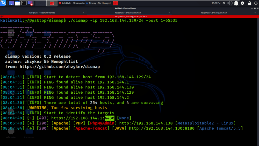Click 'alive host 192.168.144.1' log line
Image resolution: width=259 pixels, height=146 pixels.
[x=64, y=82]
